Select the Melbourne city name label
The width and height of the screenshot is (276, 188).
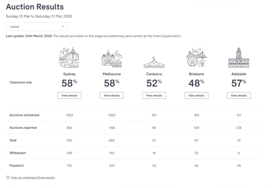click(x=112, y=74)
